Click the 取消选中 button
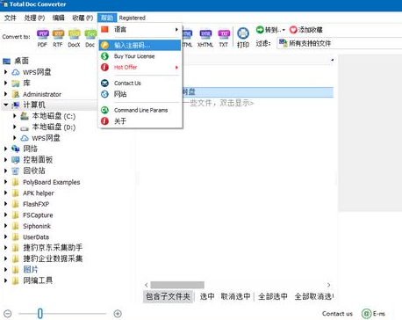This screenshot has width=402, height=320. pos(235,296)
